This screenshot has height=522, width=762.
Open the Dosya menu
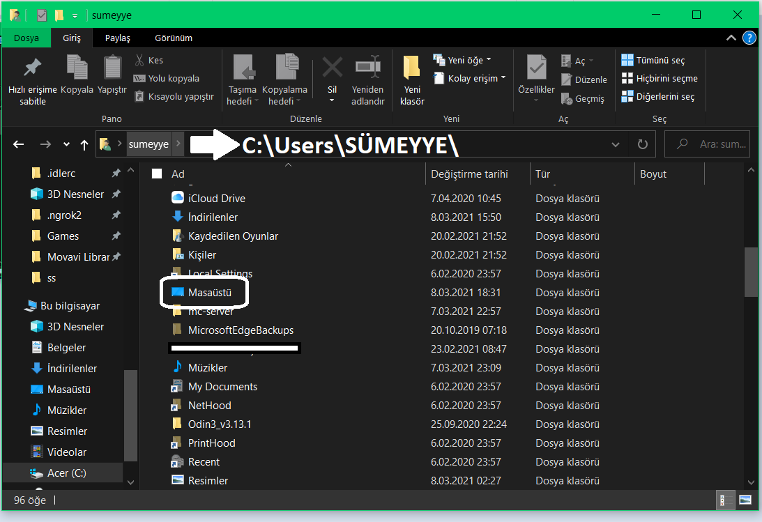coord(26,38)
